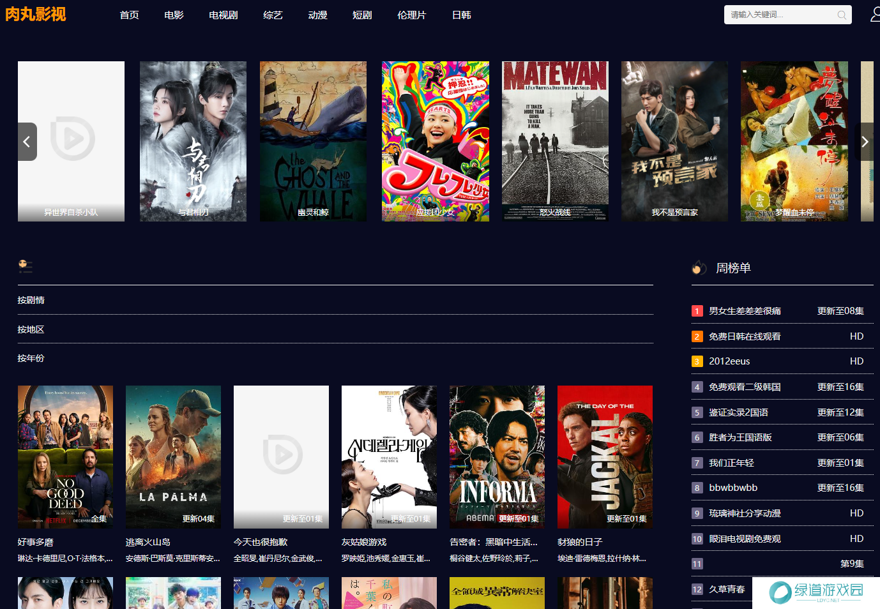This screenshot has height=609, width=880.
Task: Select the JACKAL 豺狼的日子 poster
Action: pos(605,456)
